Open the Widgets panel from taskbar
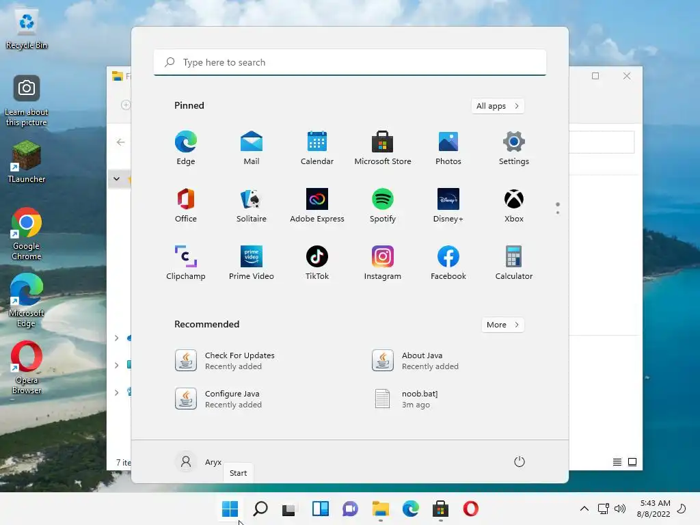The height and width of the screenshot is (525, 700). 321,509
